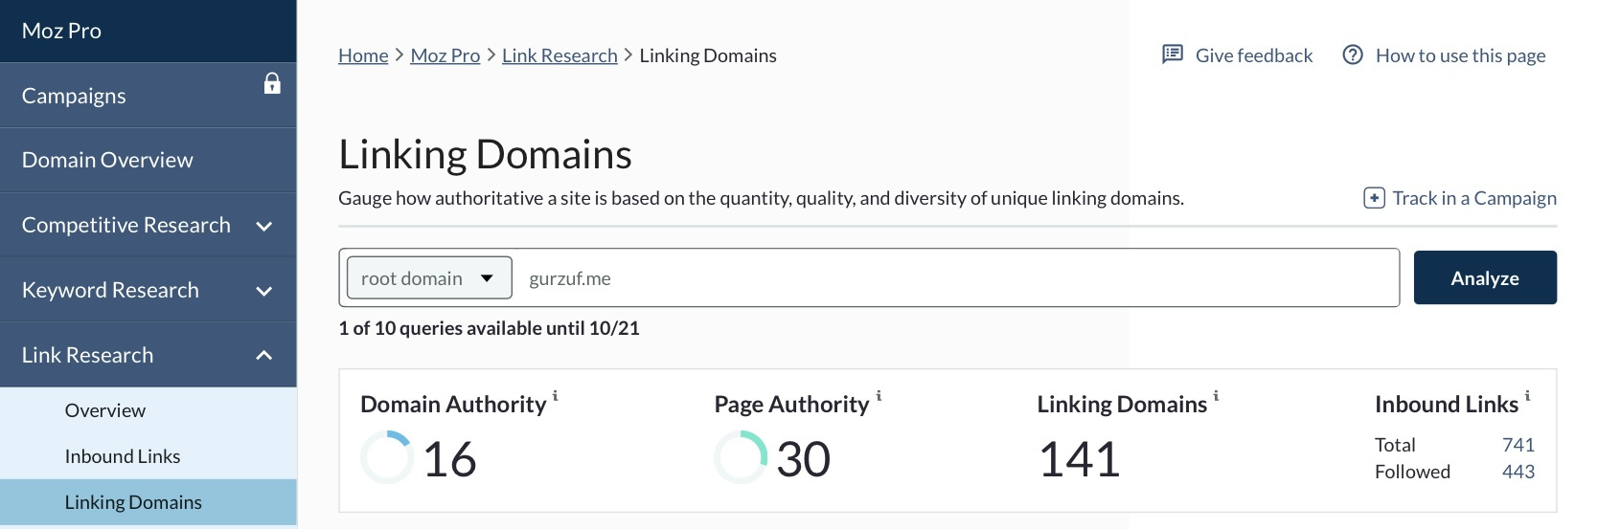Image resolution: width=1598 pixels, height=529 pixels.
Task: Collapse Link Research menu chevron
Action: [264, 356]
